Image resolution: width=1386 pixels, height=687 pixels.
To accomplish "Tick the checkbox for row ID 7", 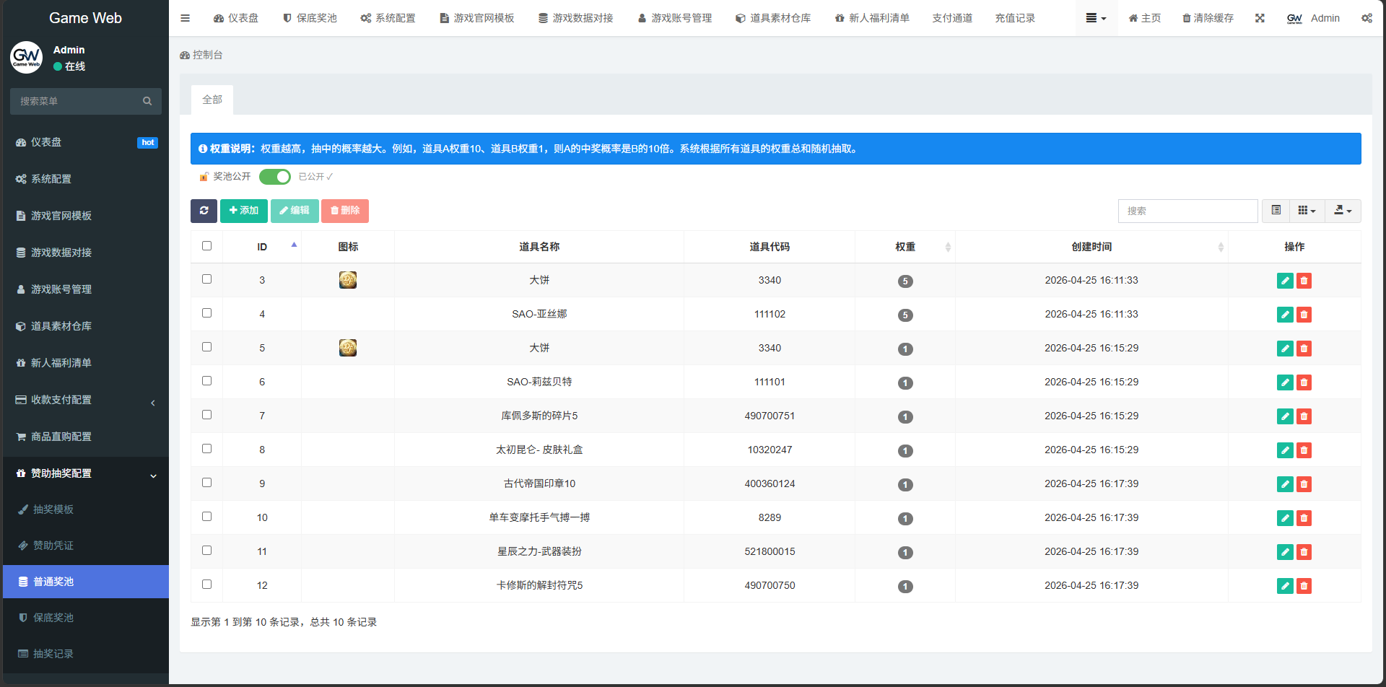I will (207, 415).
